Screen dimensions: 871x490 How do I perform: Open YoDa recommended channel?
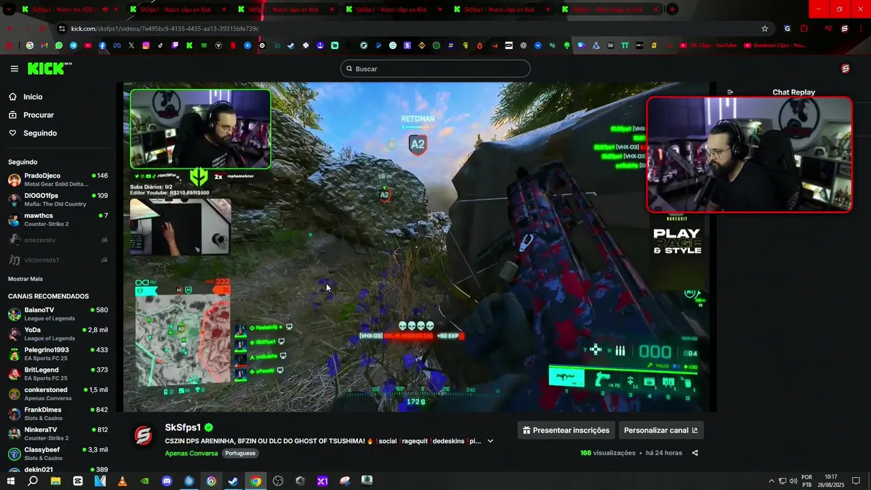pyautogui.click(x=58, y=333)
